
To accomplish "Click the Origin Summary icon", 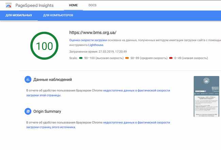I will pyautogui.click(x=28, y=111).
